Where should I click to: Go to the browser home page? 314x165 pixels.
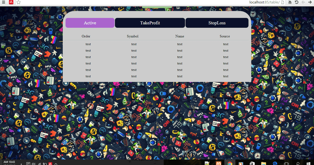290,2
